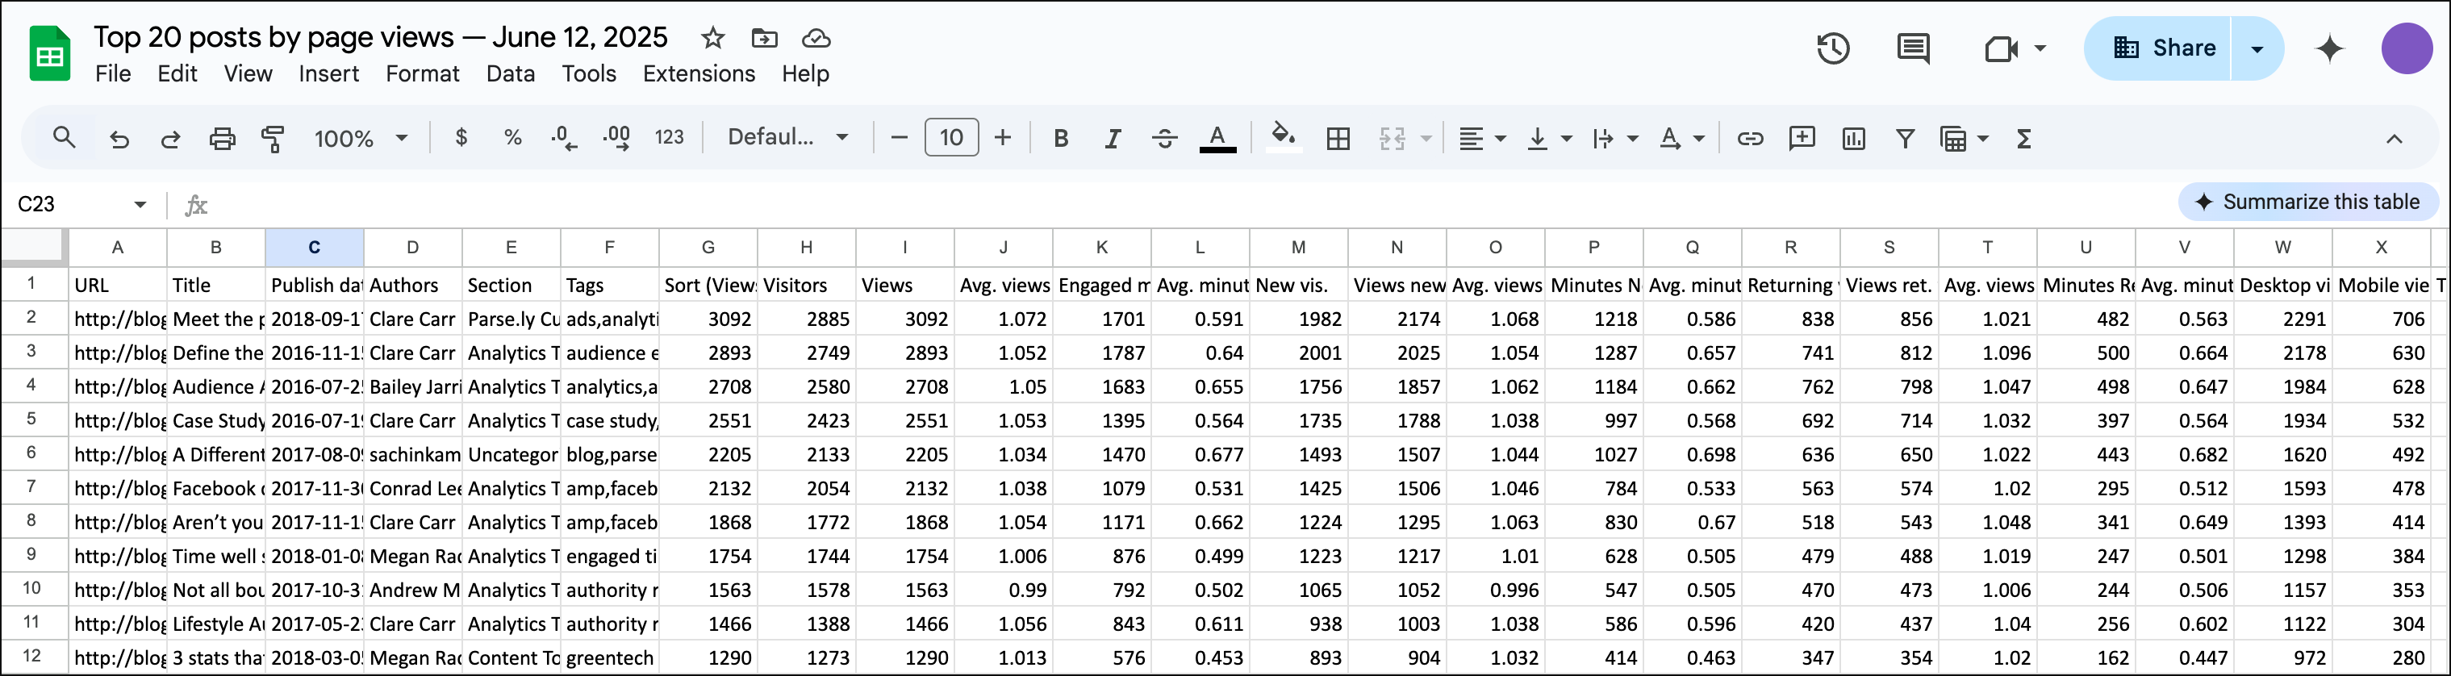Open the Format menu

(423, 73)
